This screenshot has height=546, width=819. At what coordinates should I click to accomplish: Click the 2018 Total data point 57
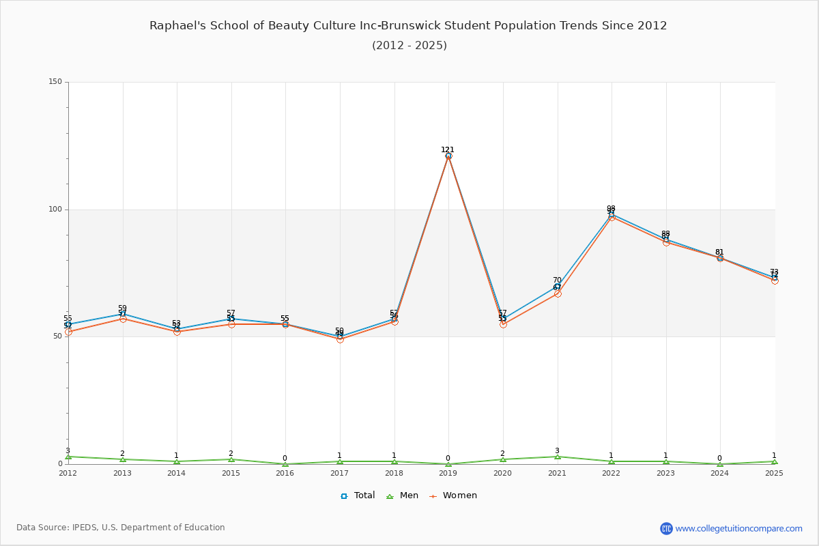[x=394, y=319]
